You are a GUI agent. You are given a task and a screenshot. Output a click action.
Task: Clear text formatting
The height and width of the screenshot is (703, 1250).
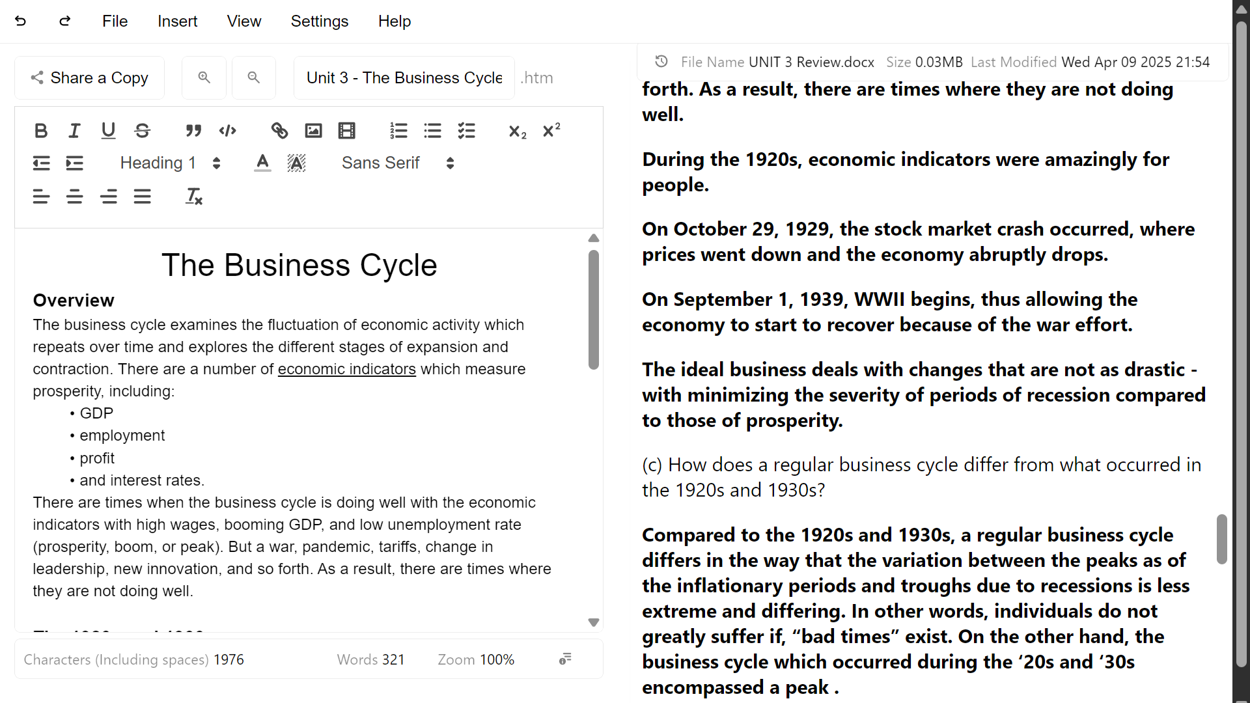coord(194,197)
